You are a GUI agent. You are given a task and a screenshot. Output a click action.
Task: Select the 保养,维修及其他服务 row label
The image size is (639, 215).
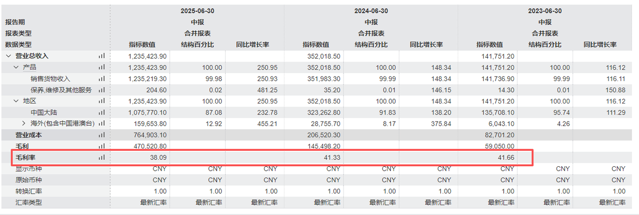(61, 90)
